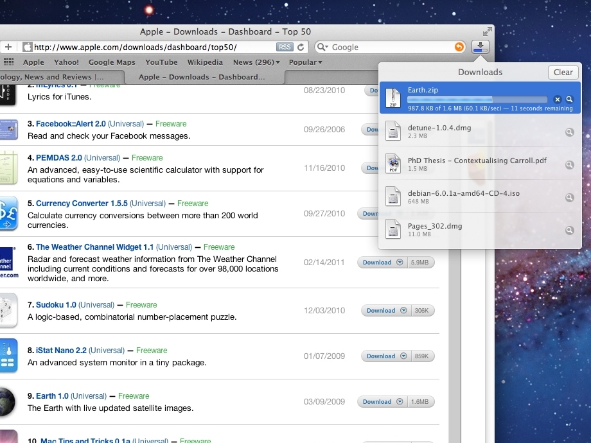Open the iStat Nano 2.2 link
Image resolution: width=591 pixels, height=443 pixels.
[x=61, y=351]
